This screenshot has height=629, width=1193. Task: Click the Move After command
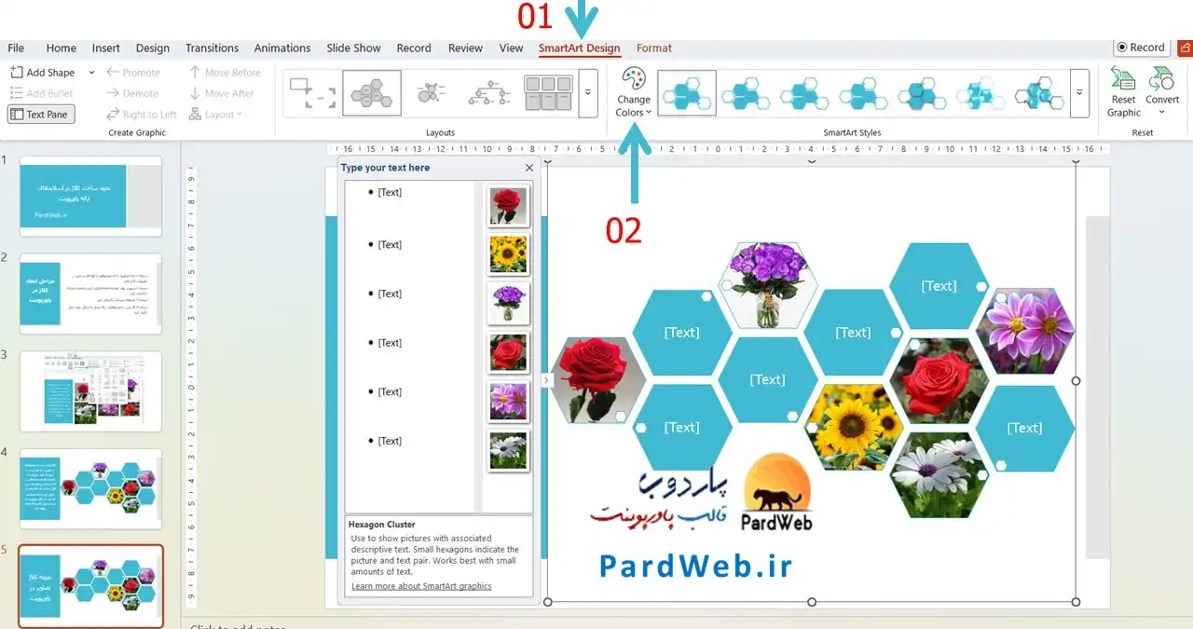pyautogui.click(x=221, y=93)
